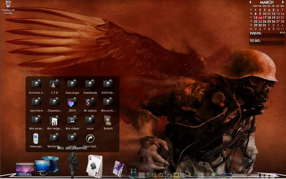Select March 28 in the calendar
The width and height of the screenshot is (286, 179).
pyautogui.click(x=282, y=22)
